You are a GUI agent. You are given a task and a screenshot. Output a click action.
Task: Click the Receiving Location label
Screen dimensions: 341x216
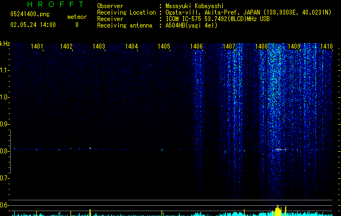126,12
